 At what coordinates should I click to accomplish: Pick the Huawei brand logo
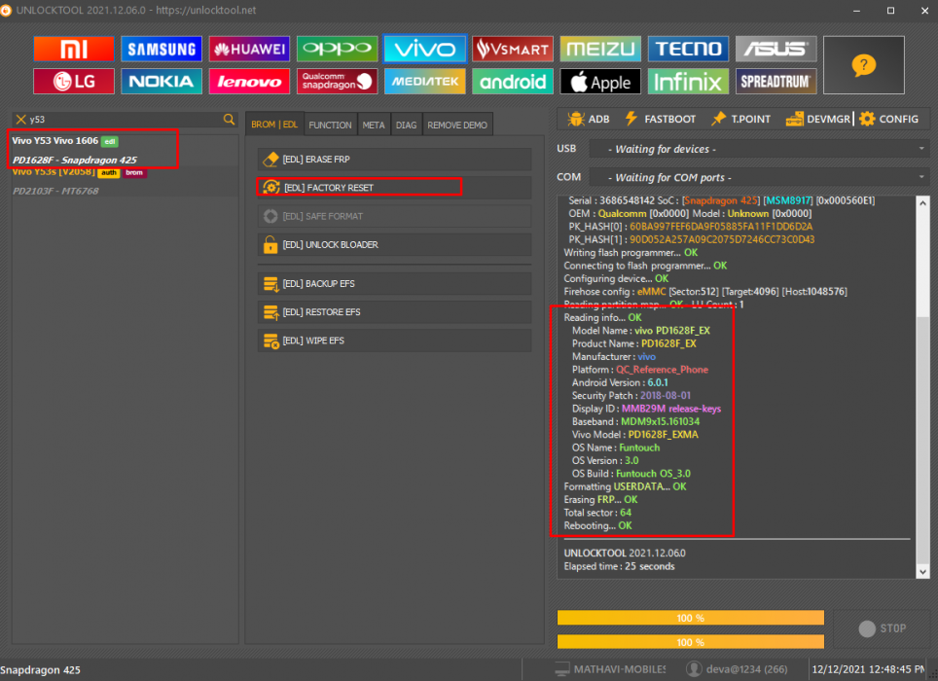coord(249,49)
